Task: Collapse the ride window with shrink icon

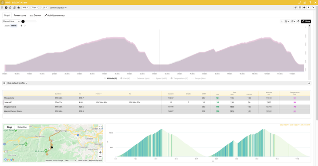Action: click(x=300, y=3)
